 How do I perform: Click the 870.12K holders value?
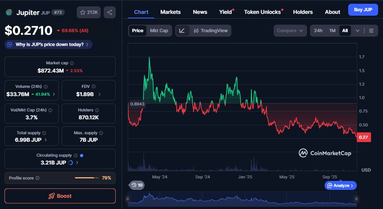pyautogui.click(x=89, y=117)
